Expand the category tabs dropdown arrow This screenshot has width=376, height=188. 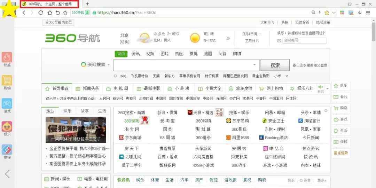click(x=327, y=89)
